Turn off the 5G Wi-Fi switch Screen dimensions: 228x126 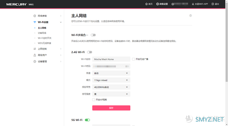click(x=88, y=120)
